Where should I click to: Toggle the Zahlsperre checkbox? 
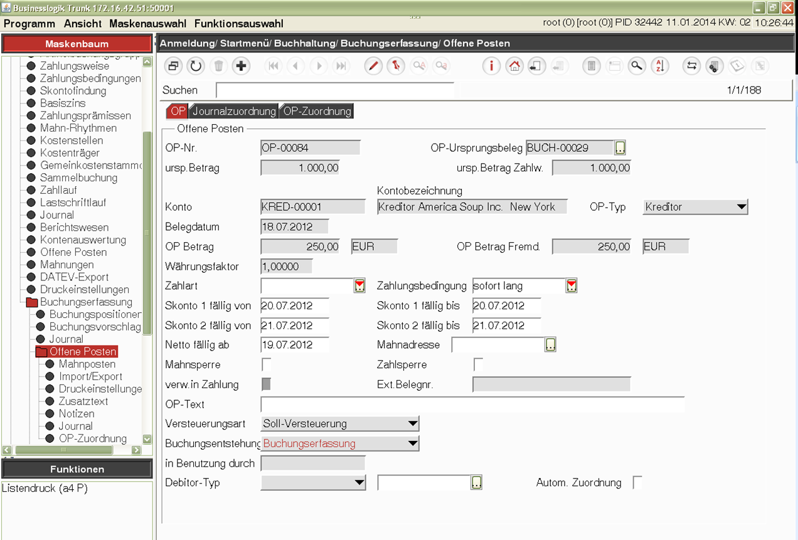coord(479,364)
